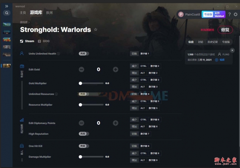This screenshot has width=240, height=168.
Task: Open the help question mark icon
Action: point(230,14)
